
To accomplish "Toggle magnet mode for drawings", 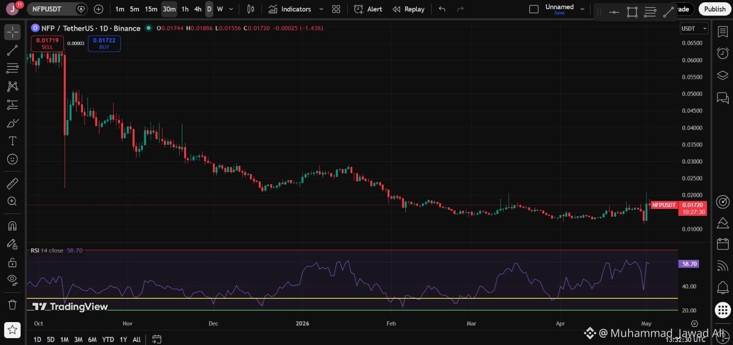I will [x=12, y=226].
